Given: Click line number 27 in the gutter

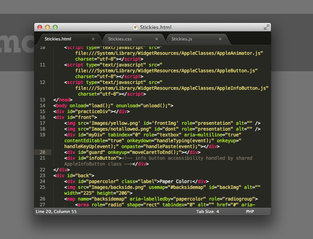Looking at the screenshot, I should 42,205.
